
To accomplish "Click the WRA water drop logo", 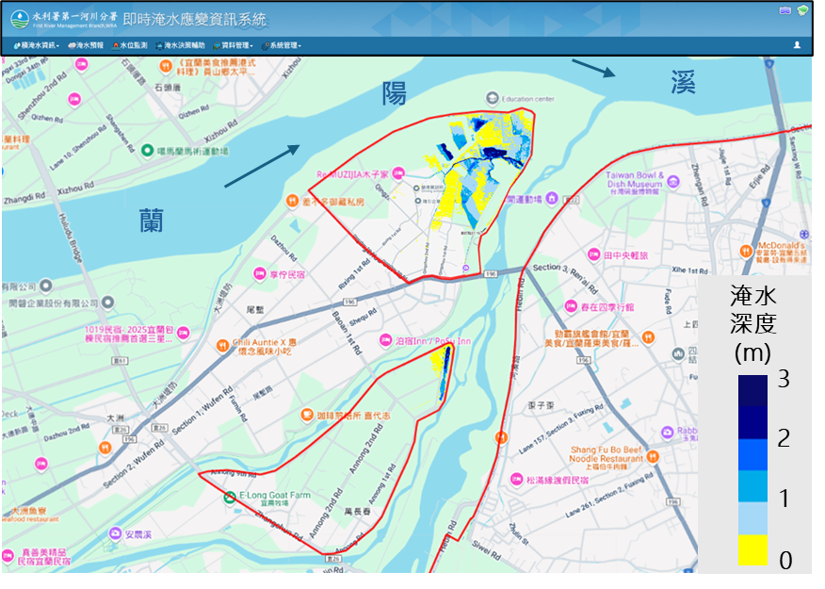I will 19,18.
